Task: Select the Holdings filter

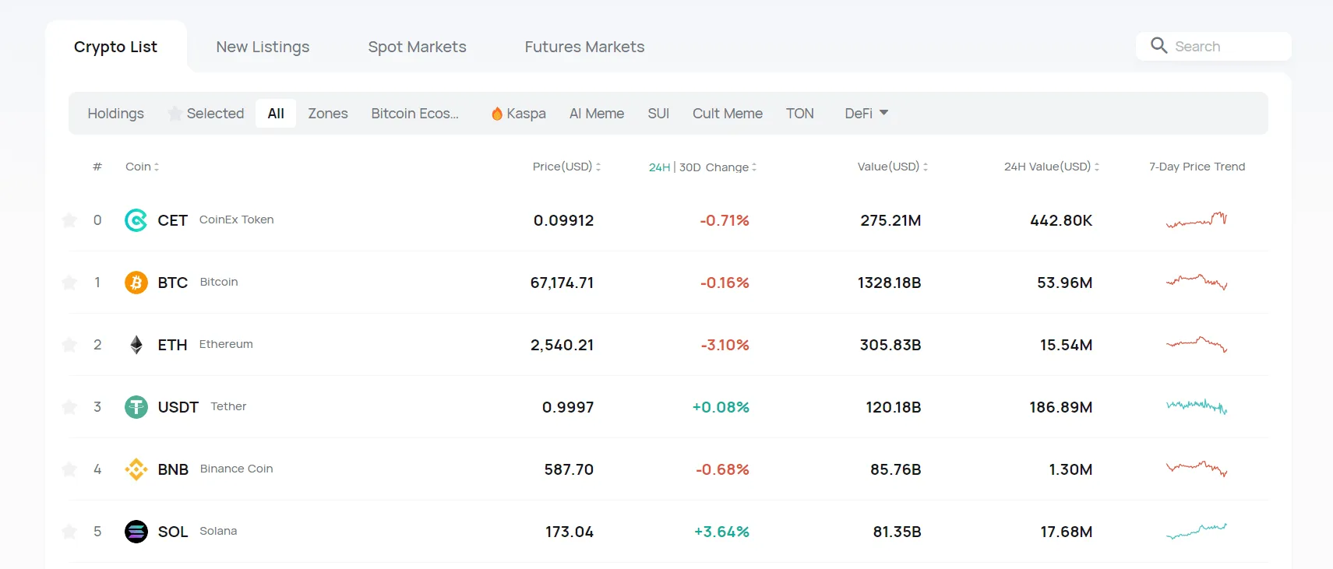Action: 115,114
